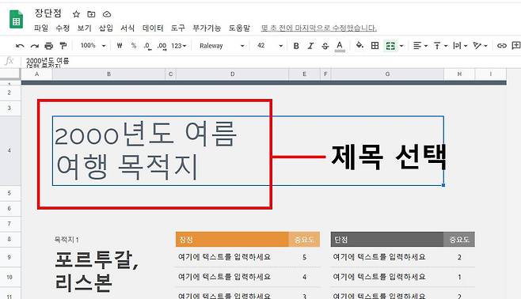Click the orange 장점 header cell

click(232, 239)
